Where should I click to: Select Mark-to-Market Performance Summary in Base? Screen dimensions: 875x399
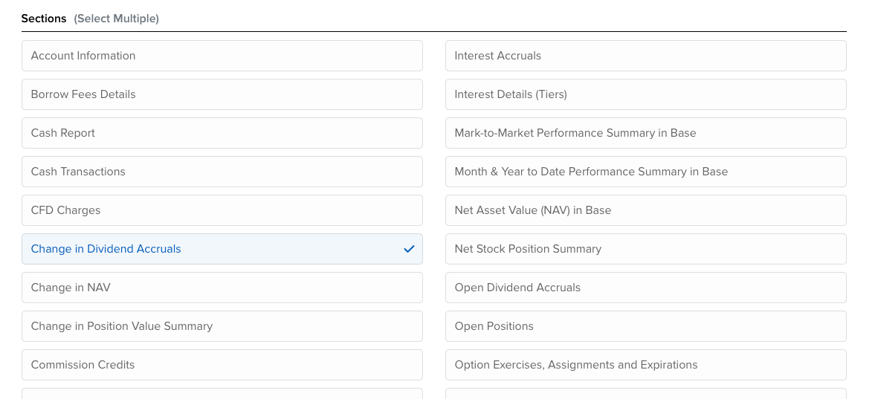pos(645,133)
